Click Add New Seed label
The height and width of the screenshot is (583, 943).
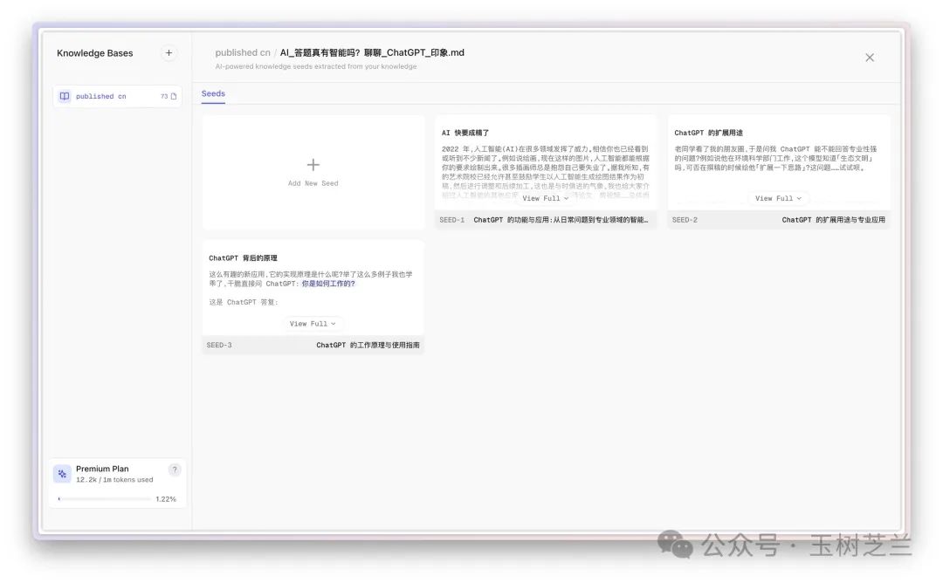coord(313,183)
